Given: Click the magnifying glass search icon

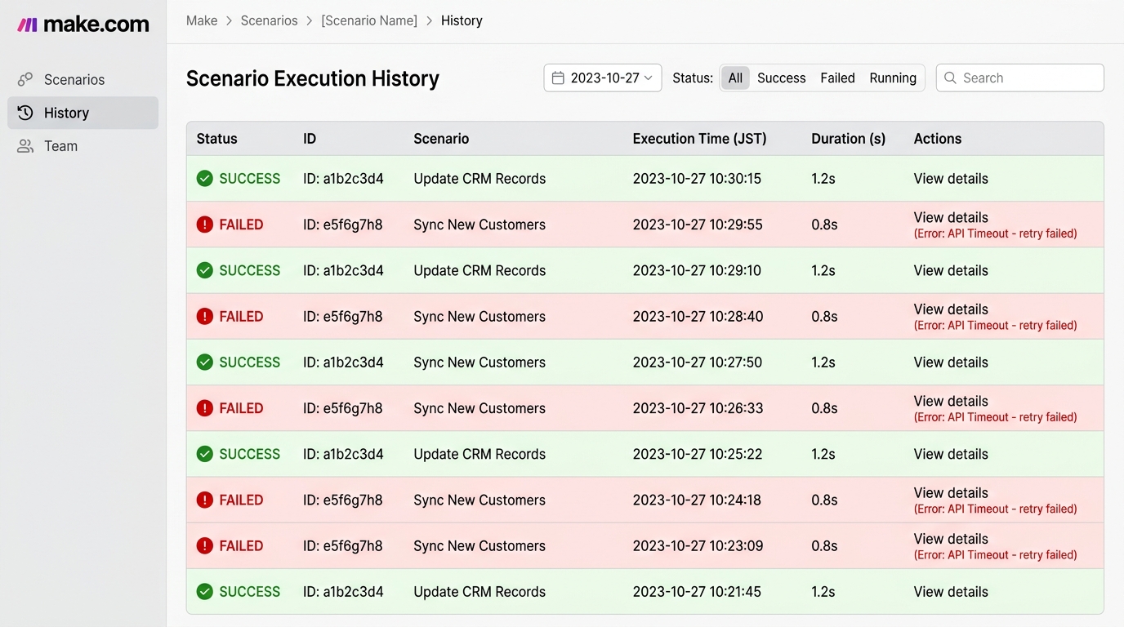Looking at the screenshot, I should (950, 78).
